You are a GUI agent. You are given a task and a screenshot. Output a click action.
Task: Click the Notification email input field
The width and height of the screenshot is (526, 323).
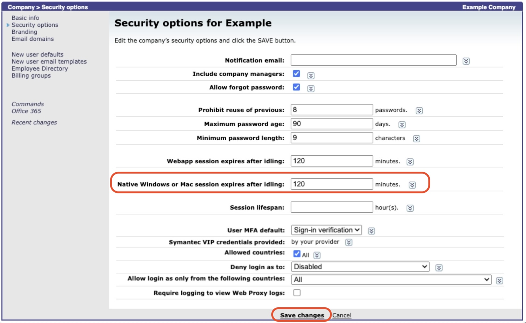click(373, 60)
